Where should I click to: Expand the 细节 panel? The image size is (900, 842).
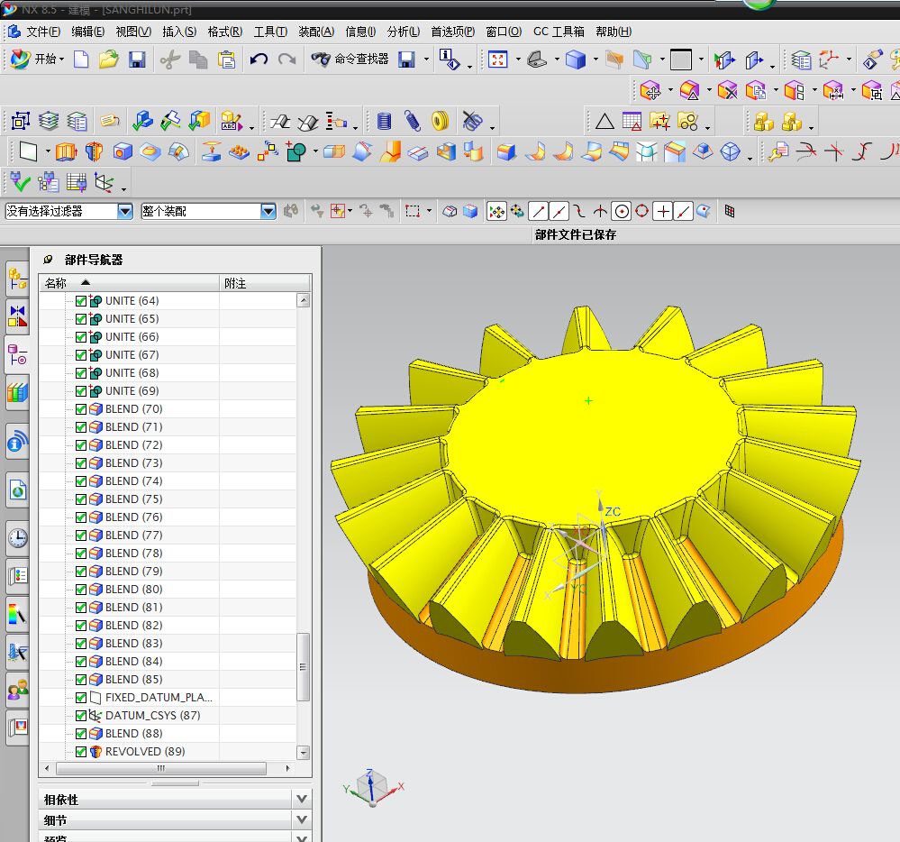[x=301, y=819]
